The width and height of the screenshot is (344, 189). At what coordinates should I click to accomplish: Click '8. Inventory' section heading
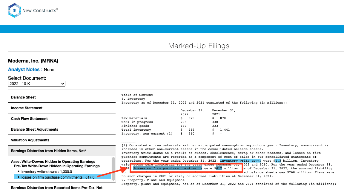[x=133, y=99]
